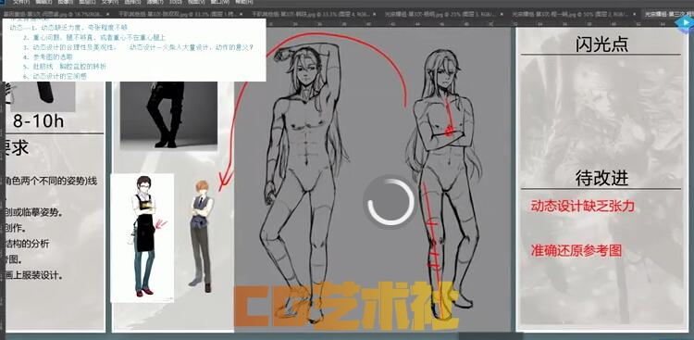Open the 帮助(H) menu

tap(244, 2)
